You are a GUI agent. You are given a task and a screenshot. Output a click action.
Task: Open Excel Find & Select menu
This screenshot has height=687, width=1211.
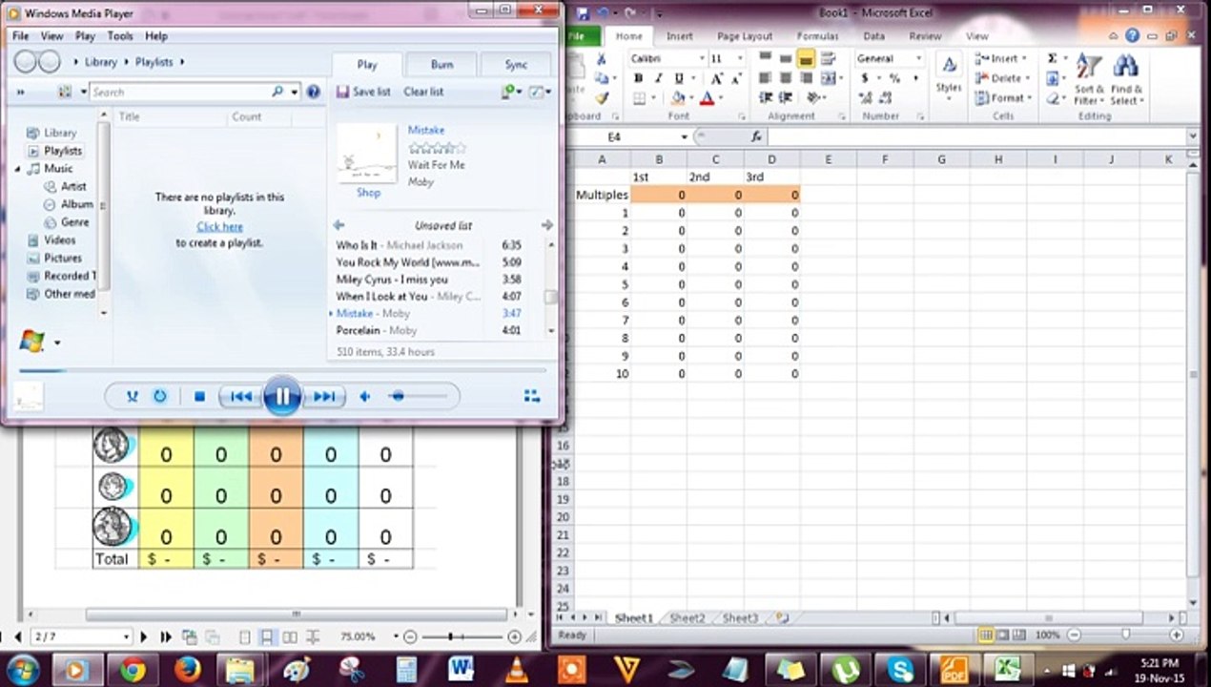pos(1125,79)
